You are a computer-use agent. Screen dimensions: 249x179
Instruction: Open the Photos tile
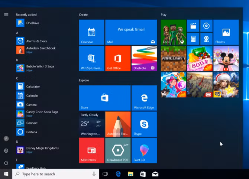coord(226,32)
